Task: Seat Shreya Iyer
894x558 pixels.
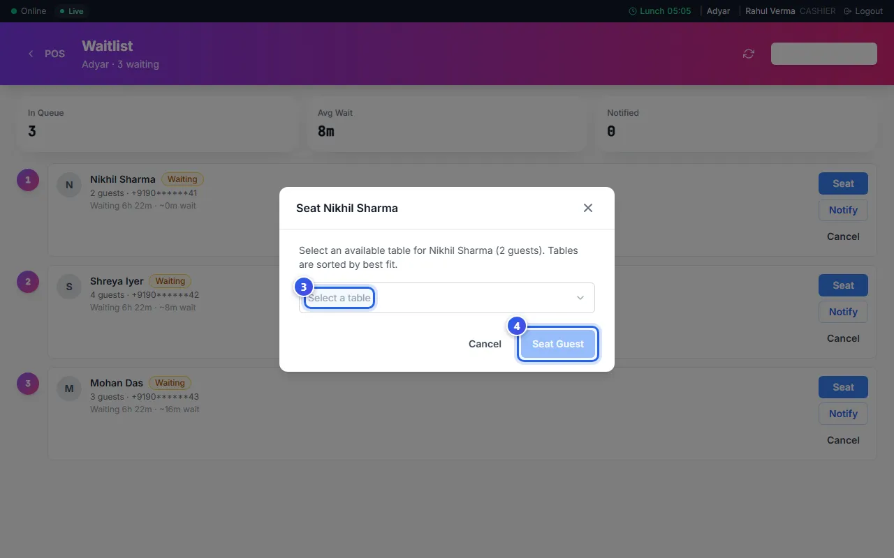Action: coord(843,285)
